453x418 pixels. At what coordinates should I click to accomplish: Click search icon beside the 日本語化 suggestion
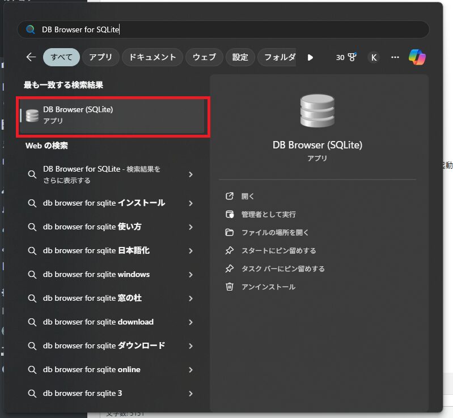32,250
